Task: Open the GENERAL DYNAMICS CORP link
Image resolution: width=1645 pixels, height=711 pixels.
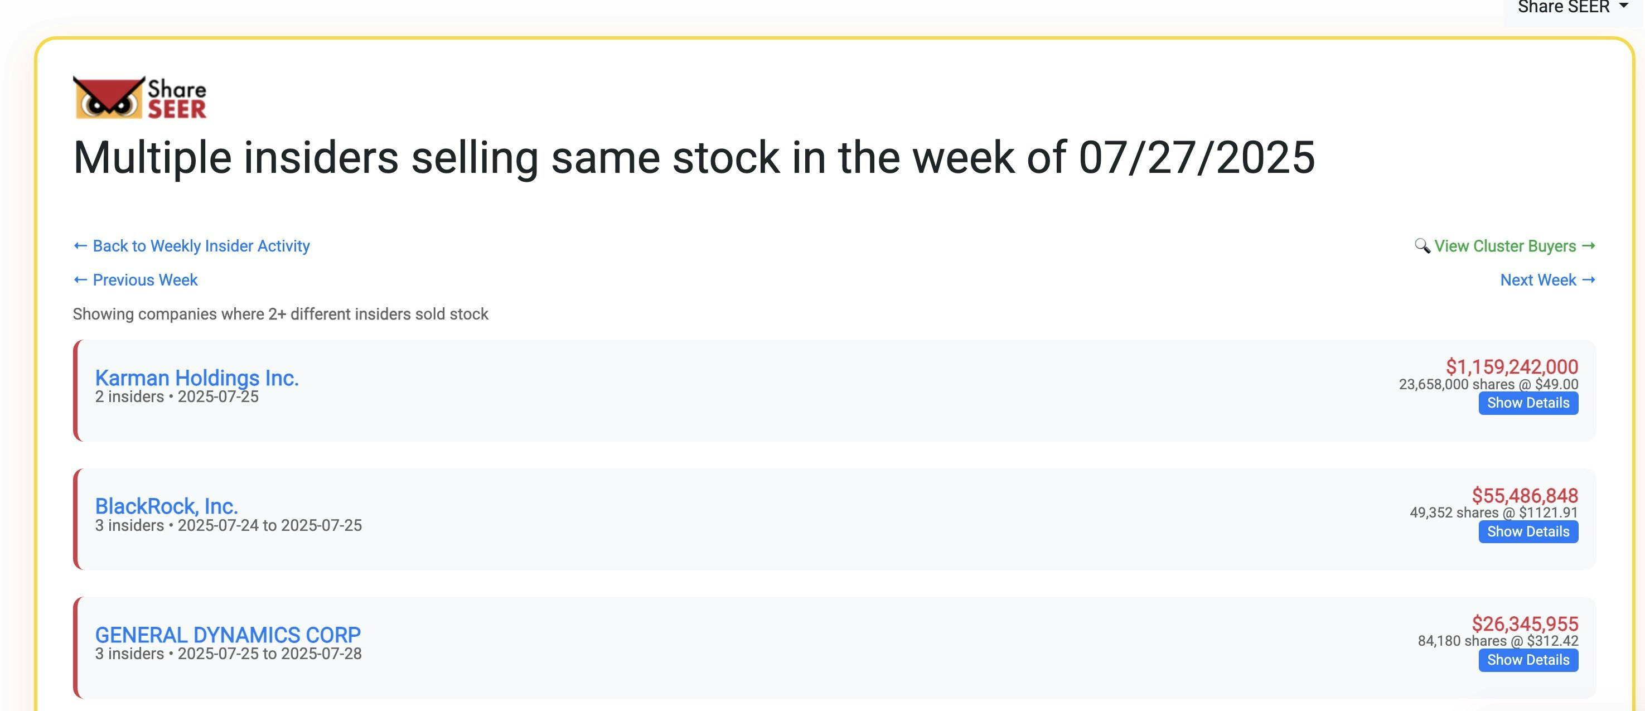Action: tap(228, 635)
